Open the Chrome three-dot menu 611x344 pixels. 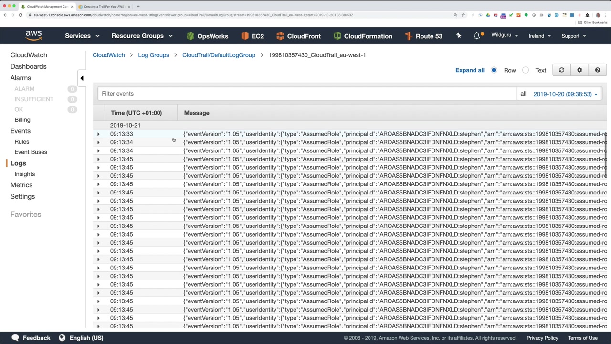click(x=606, y=15)
